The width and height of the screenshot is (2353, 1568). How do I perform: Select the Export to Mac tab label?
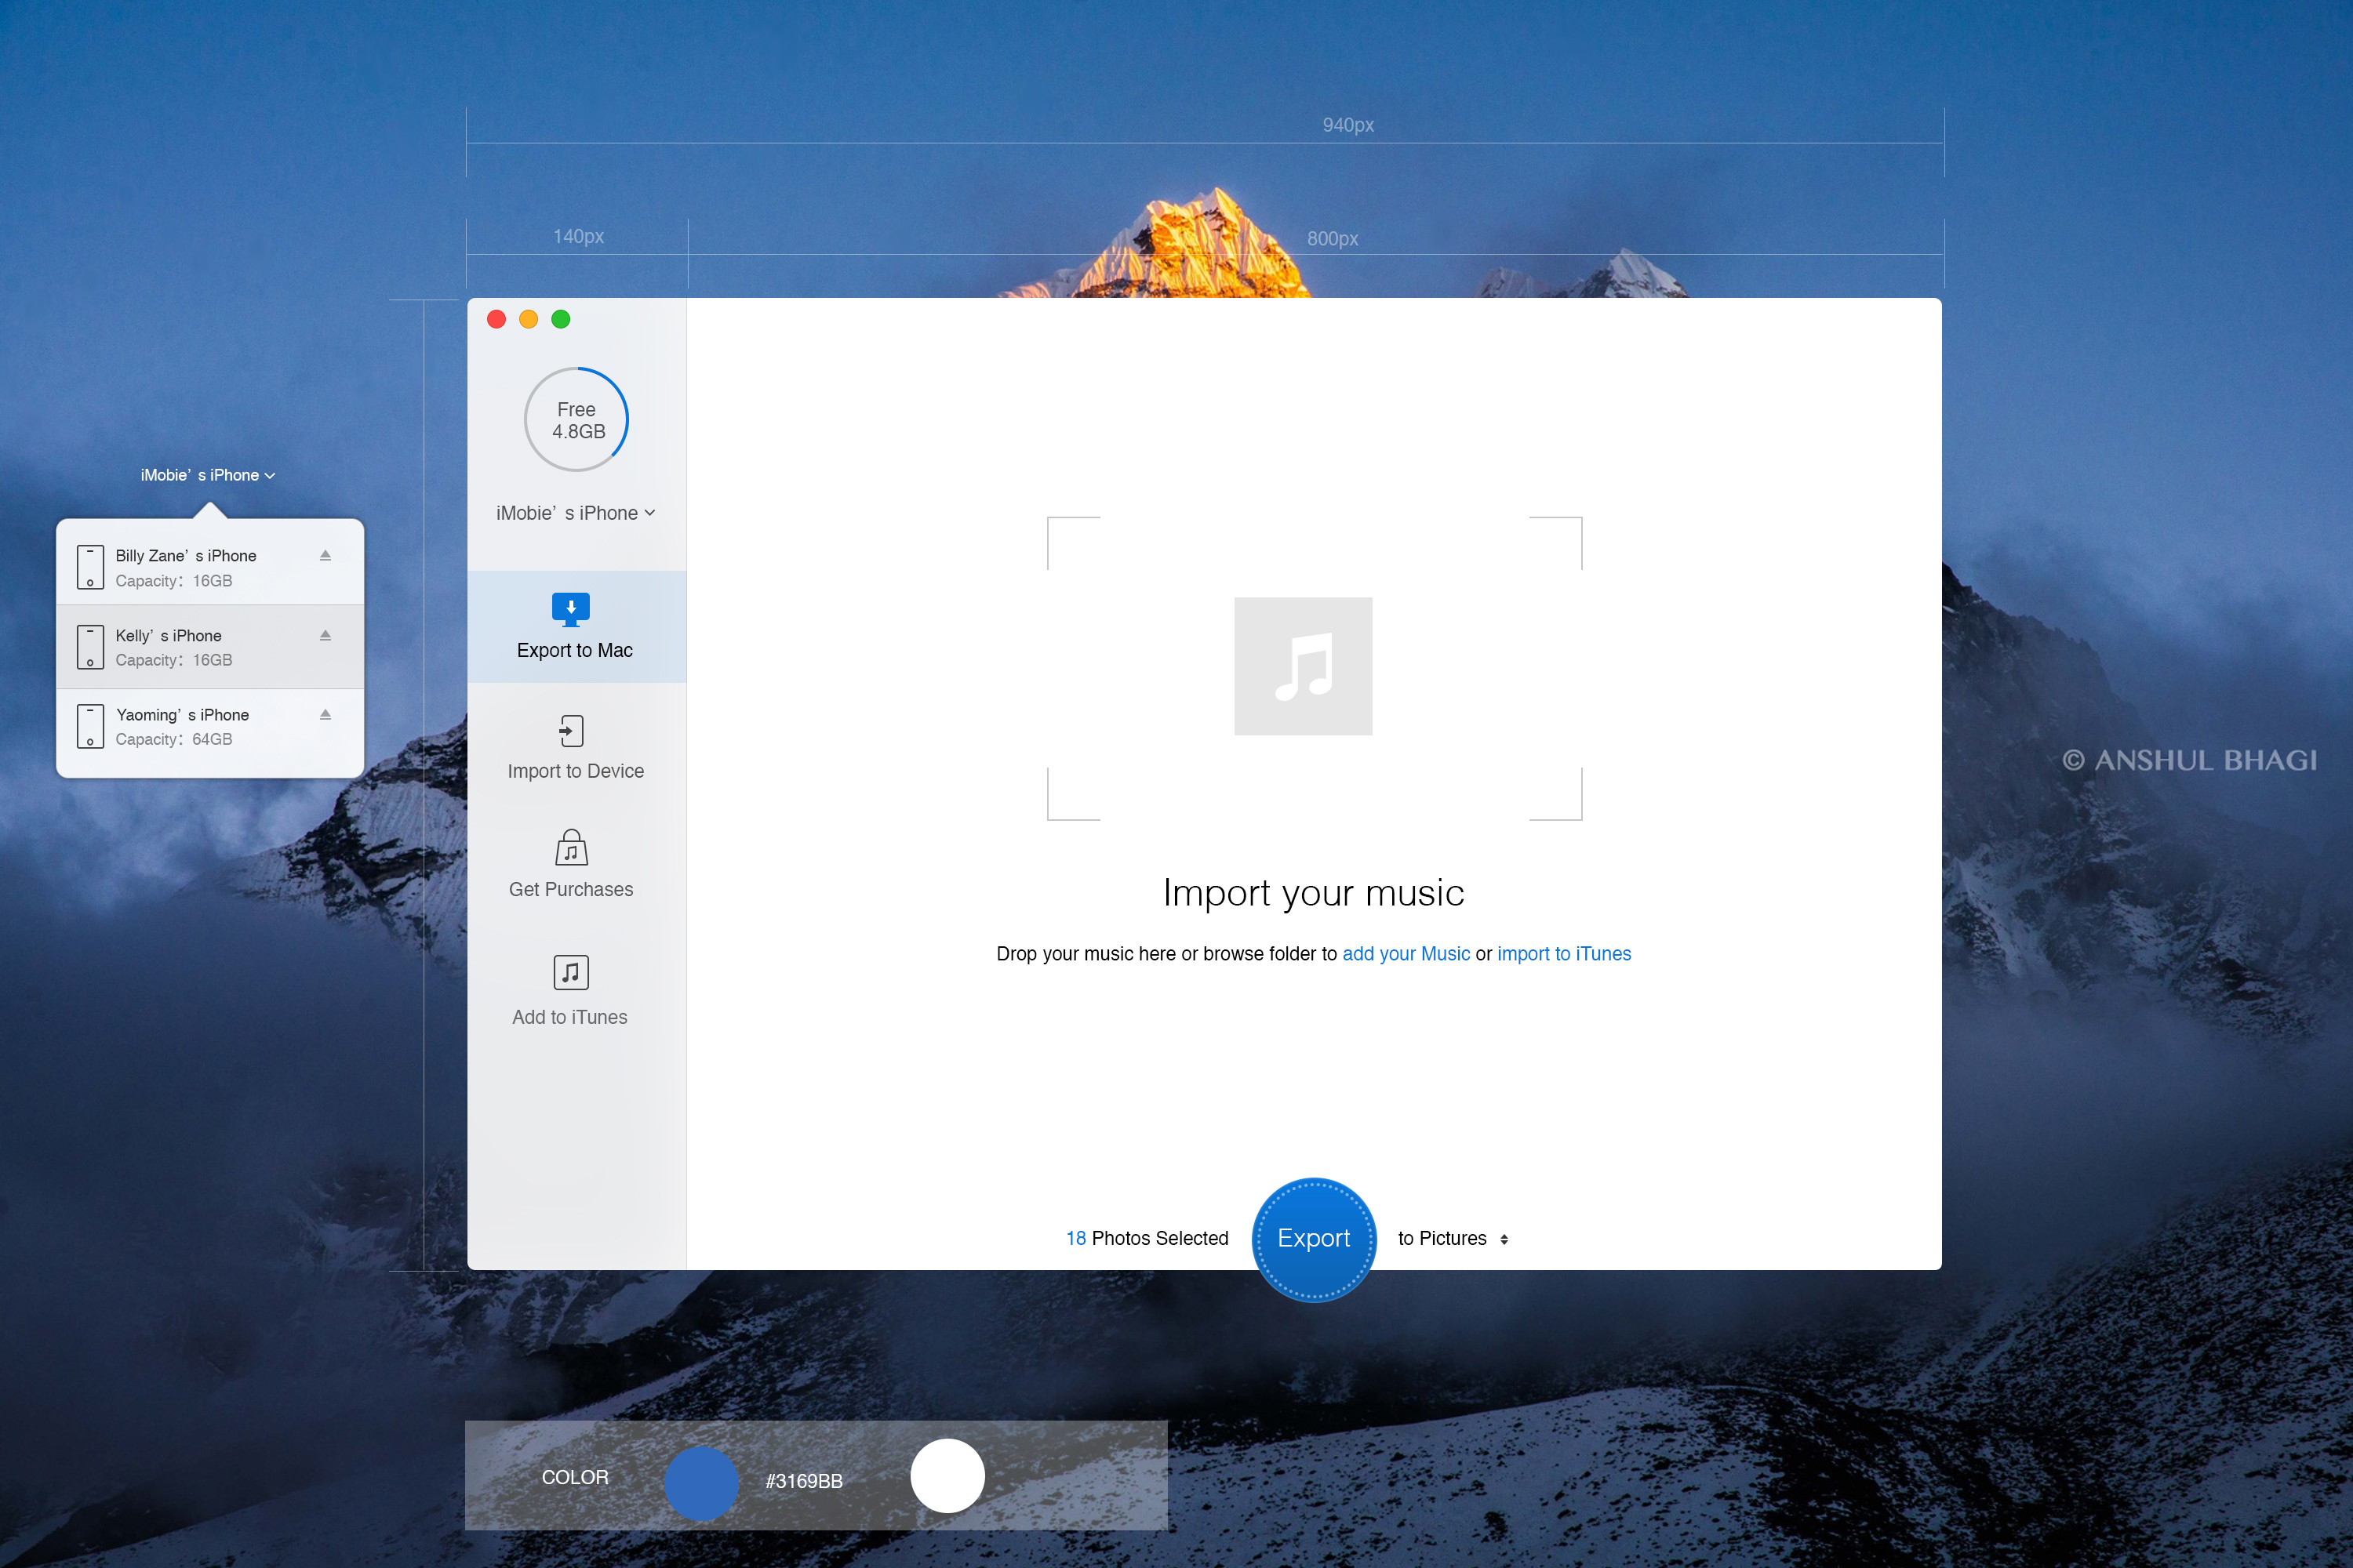point(575,650)
